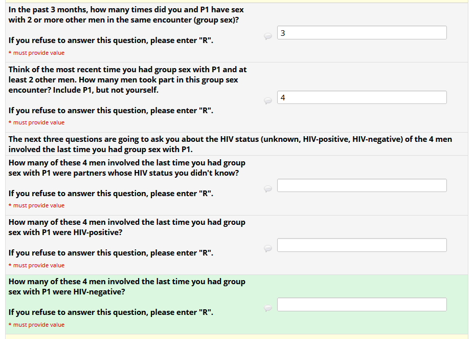Click the "In the past 3 months" question text

pos(126,15)
